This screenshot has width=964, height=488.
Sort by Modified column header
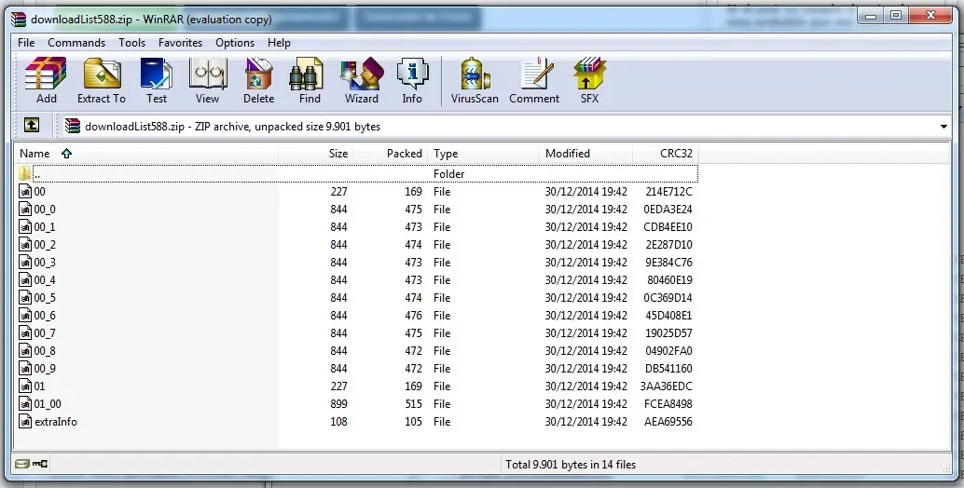point(585,154)
